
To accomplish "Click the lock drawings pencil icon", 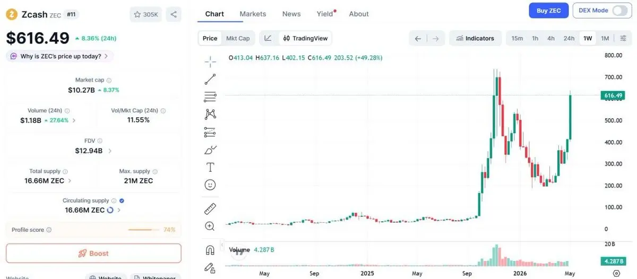I will (x=210, y=268).
